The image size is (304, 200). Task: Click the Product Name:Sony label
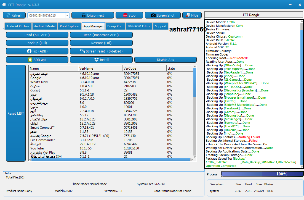[19, 191]
